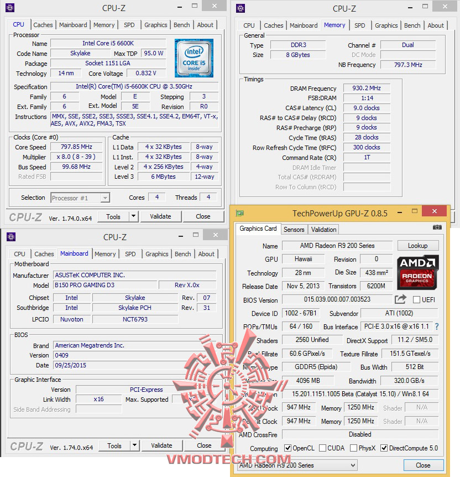Open the Processor #1 selection dropdown

[80, 198]
